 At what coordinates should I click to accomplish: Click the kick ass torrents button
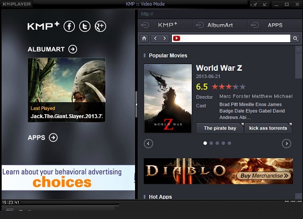pyautogui.click(x=268, y=128)
